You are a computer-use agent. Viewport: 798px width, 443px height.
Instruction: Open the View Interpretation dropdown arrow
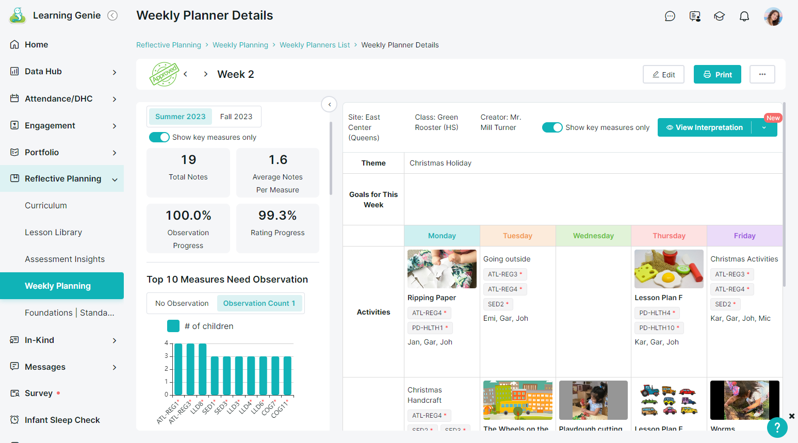(764, 127)
